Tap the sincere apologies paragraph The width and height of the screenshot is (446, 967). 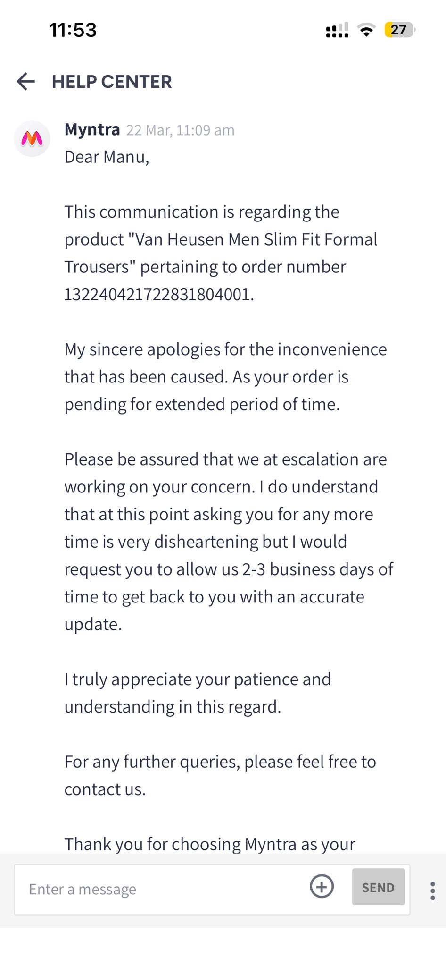click(x=225, y=377)
